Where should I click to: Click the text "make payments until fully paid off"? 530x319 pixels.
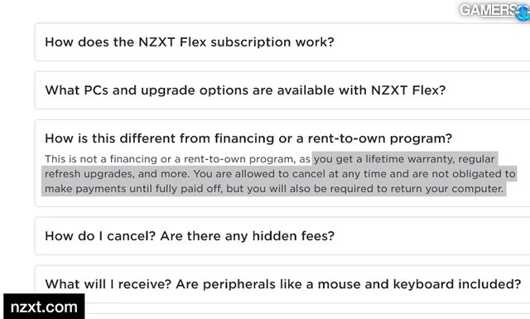133,189
